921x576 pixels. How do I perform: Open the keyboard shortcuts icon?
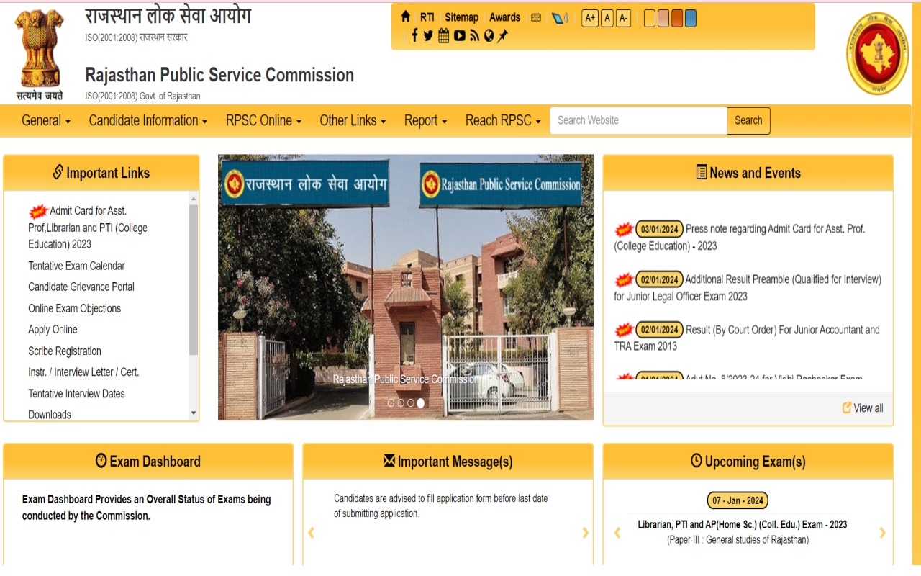tap(536, 17)
